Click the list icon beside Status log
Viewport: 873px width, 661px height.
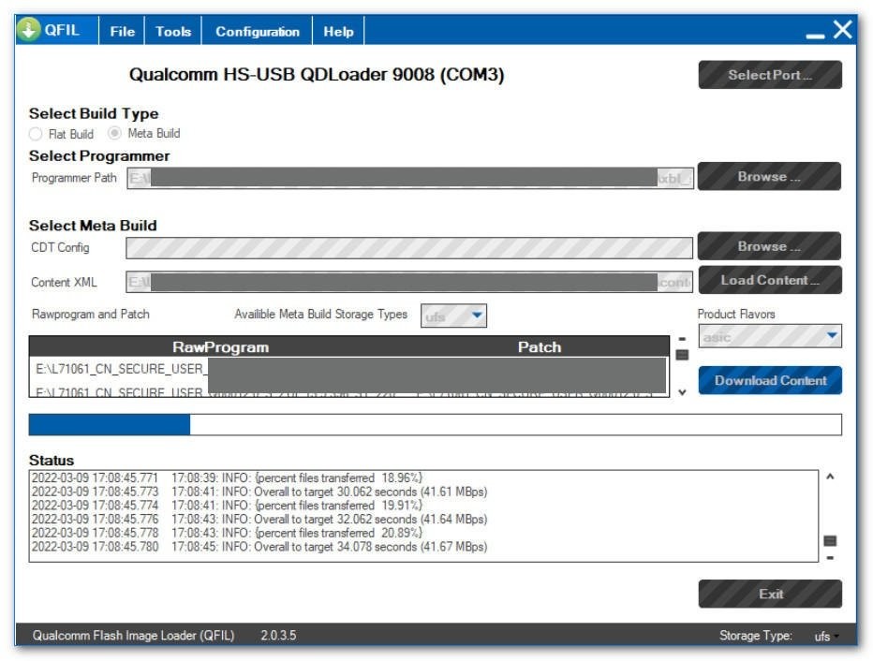tap(830, 541)
